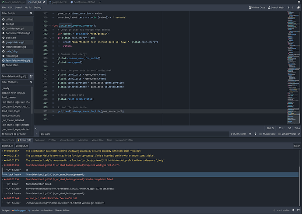Open goalpostcircle.gd script
Image resolution: width=302 pixels, height=214 pixels.
point(17,42)
